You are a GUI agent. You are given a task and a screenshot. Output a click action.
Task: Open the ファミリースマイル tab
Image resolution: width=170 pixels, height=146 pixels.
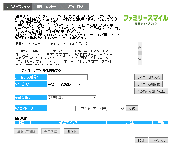pos(18,7)
